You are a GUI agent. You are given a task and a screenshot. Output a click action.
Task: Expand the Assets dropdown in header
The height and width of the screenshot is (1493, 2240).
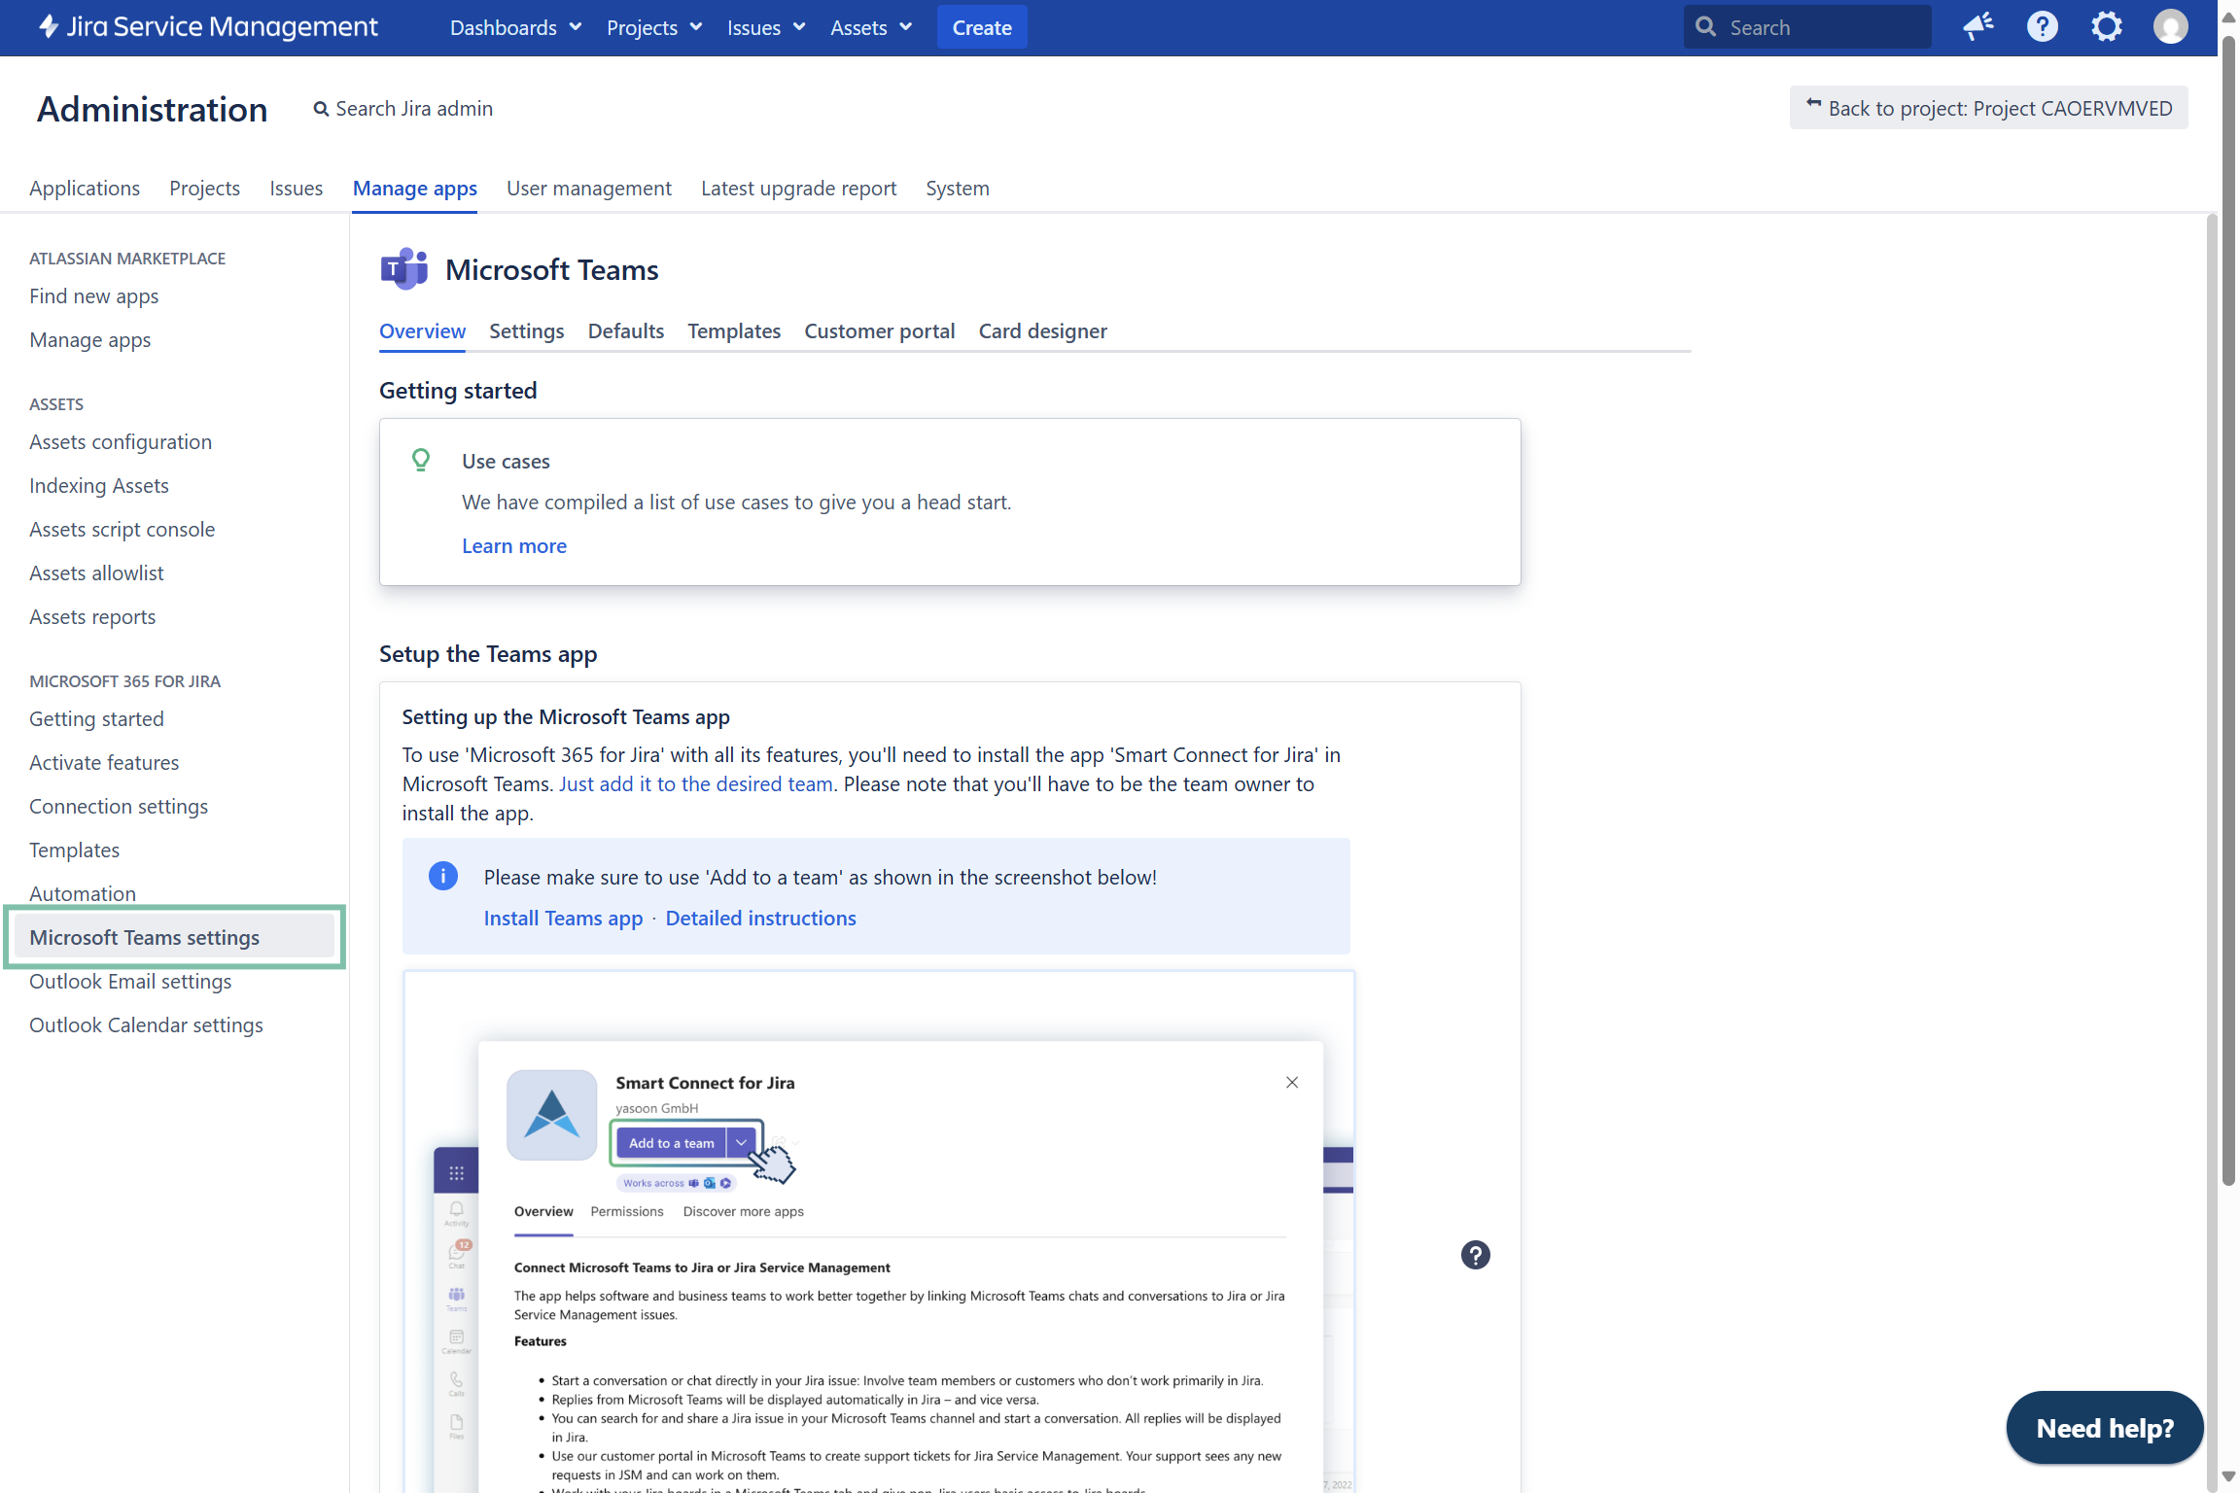pyautogui.click(x=871, y=27)
